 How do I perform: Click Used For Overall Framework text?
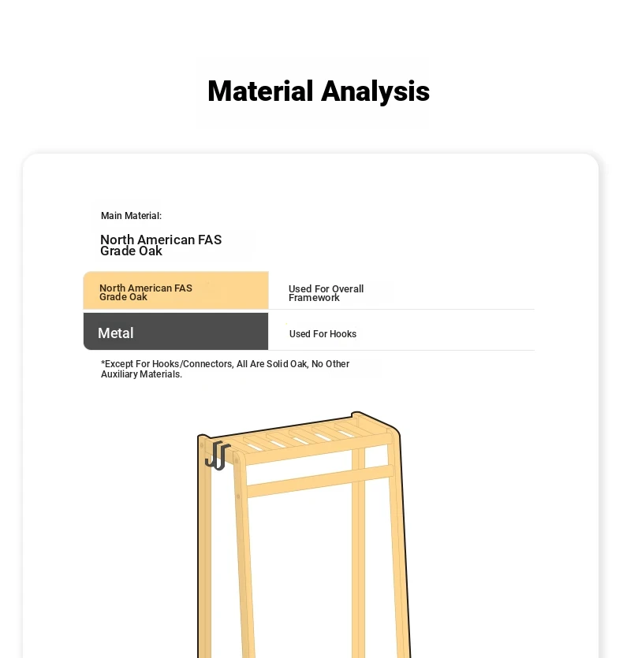326,293
